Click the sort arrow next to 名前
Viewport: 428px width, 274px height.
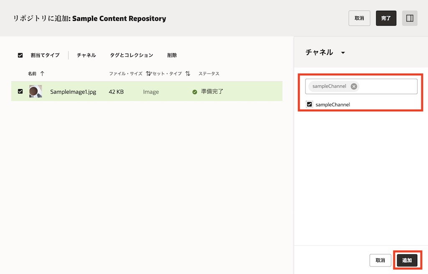click(x=42, y=74)
